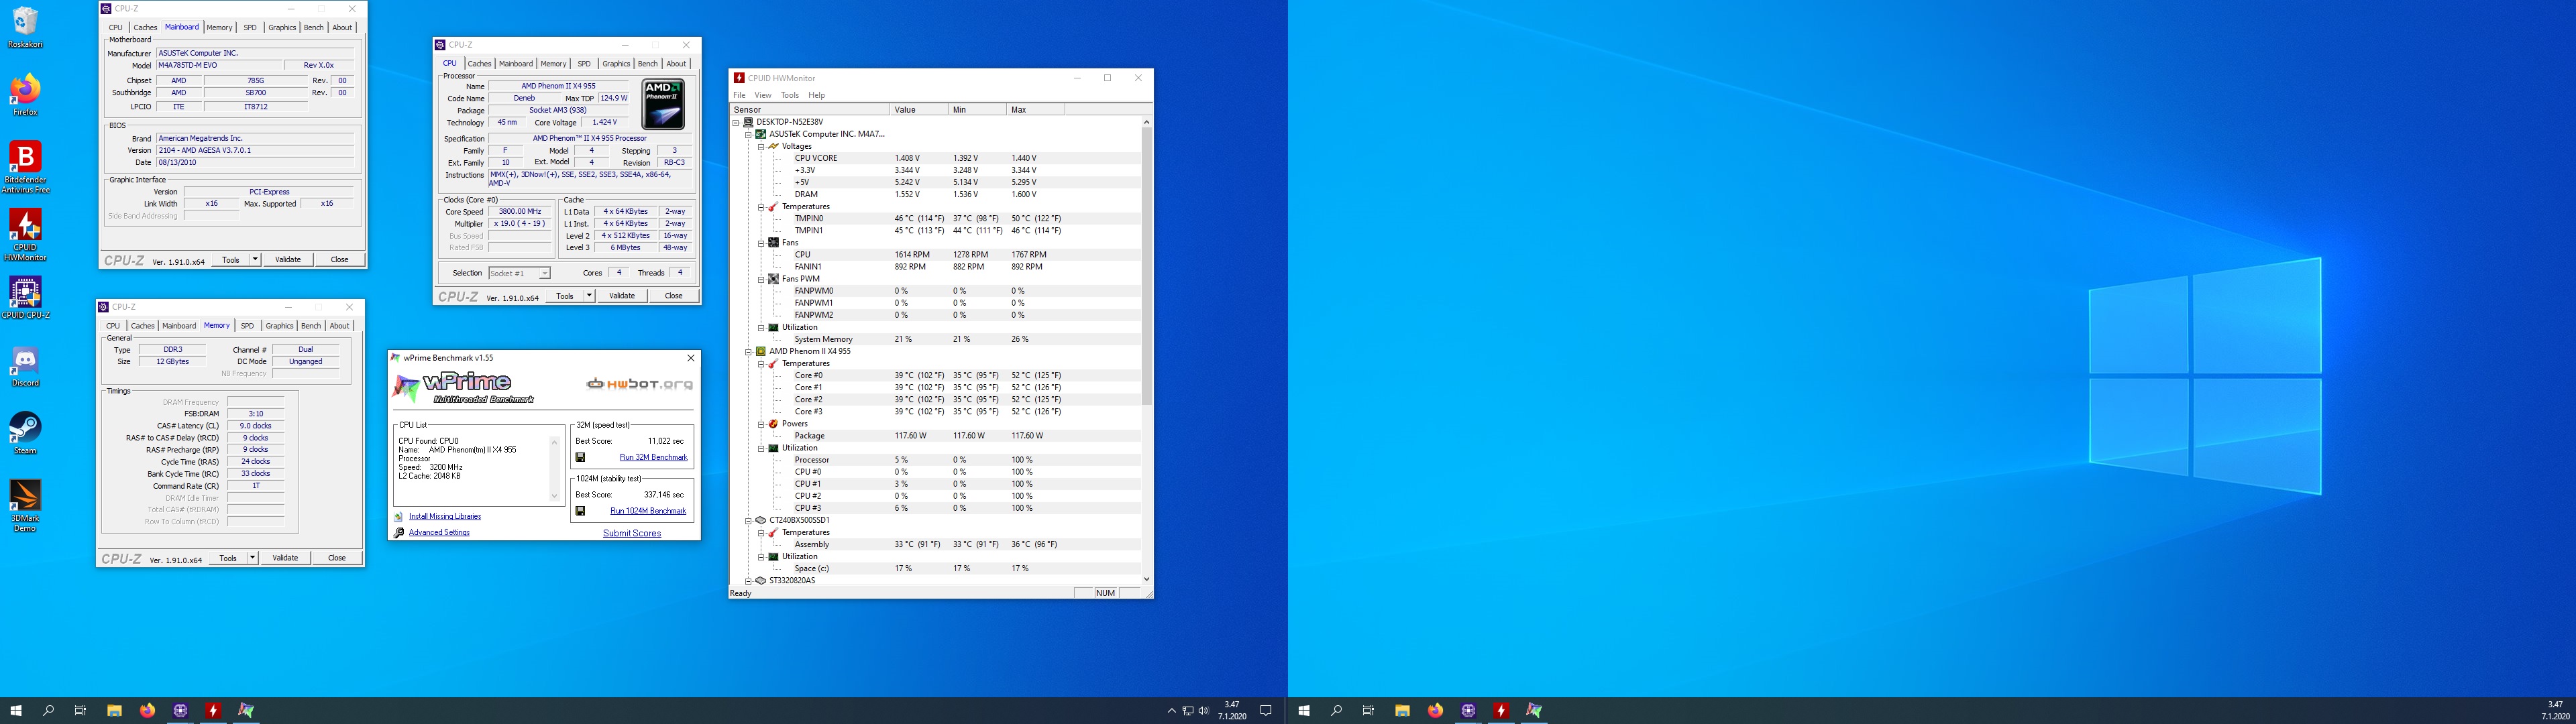Open the Bitdefender Antivirus Free desktop icon

pyautogui.click(x=25, y=166)
